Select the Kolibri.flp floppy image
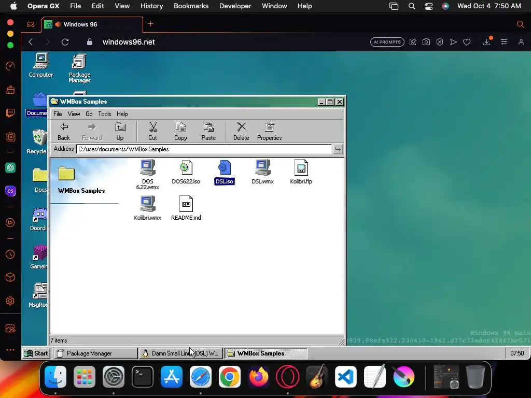This screenshot has height=398, width=531. (x=301, y=172)
